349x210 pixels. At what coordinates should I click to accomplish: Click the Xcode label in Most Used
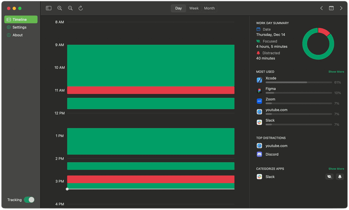coord(271,78)
